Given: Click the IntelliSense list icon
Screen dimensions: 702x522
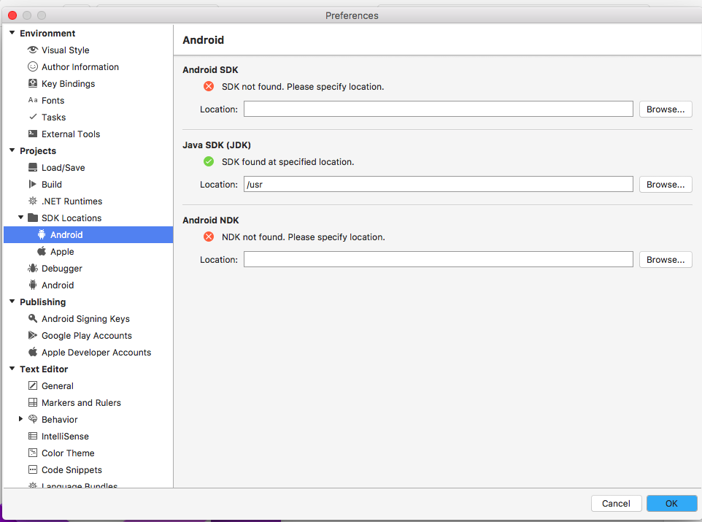Looking at the screenshot, I should [x=33, y=436].
